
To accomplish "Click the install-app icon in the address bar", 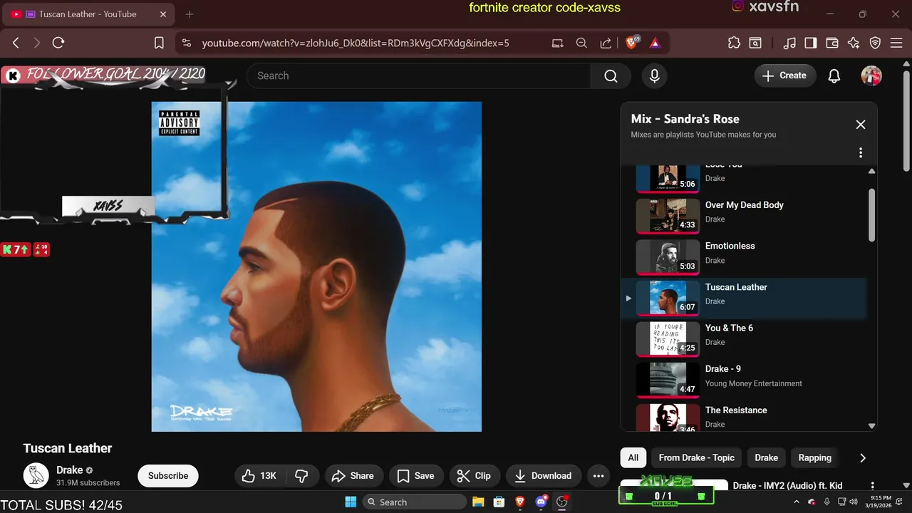I will tap(557, 43).
